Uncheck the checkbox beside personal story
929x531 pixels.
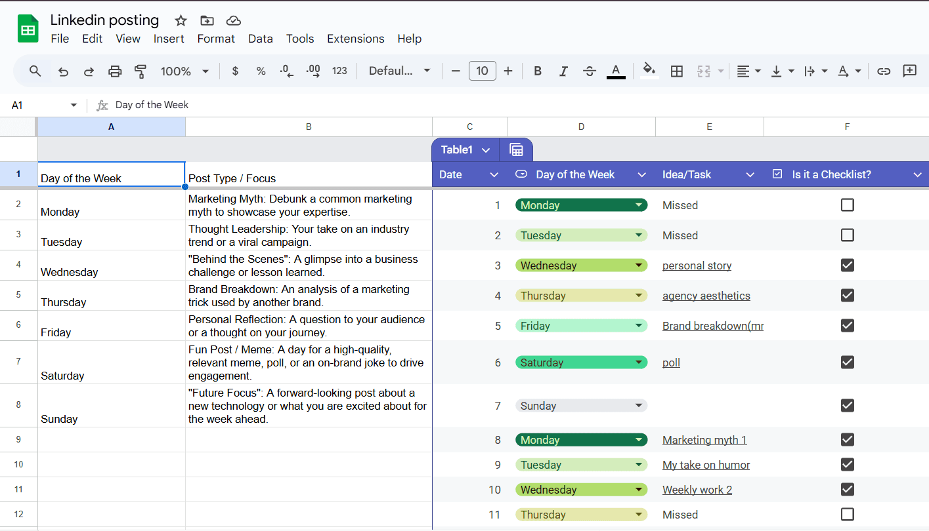848,265
